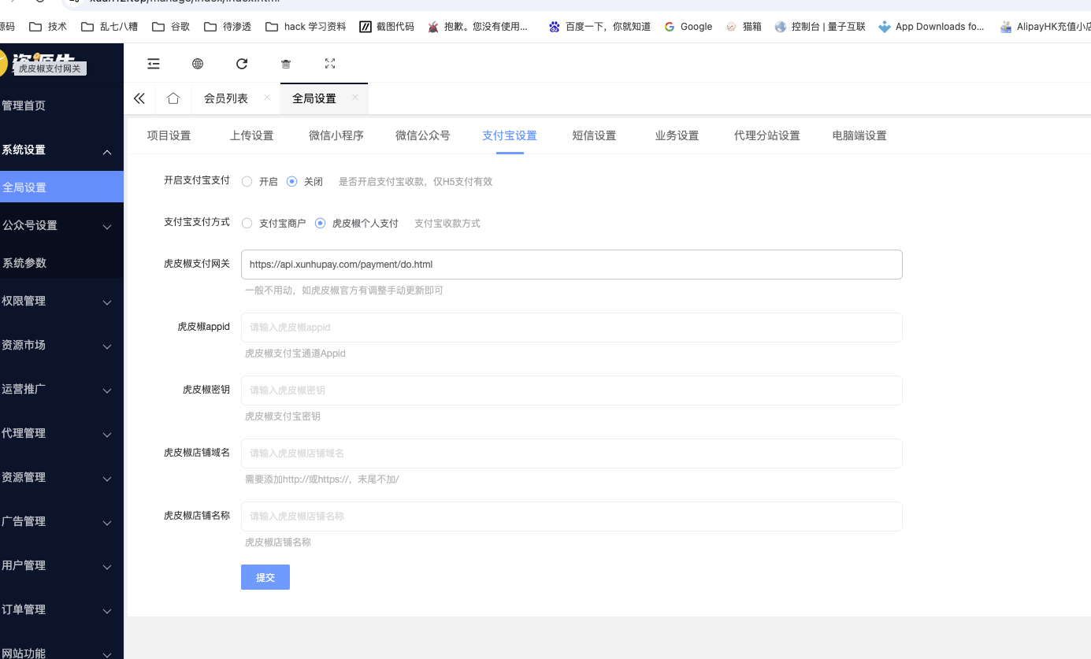Switch to the 短信设置 tab
The width and height of the screenshot is (1091, 659).
pos(595,135)
